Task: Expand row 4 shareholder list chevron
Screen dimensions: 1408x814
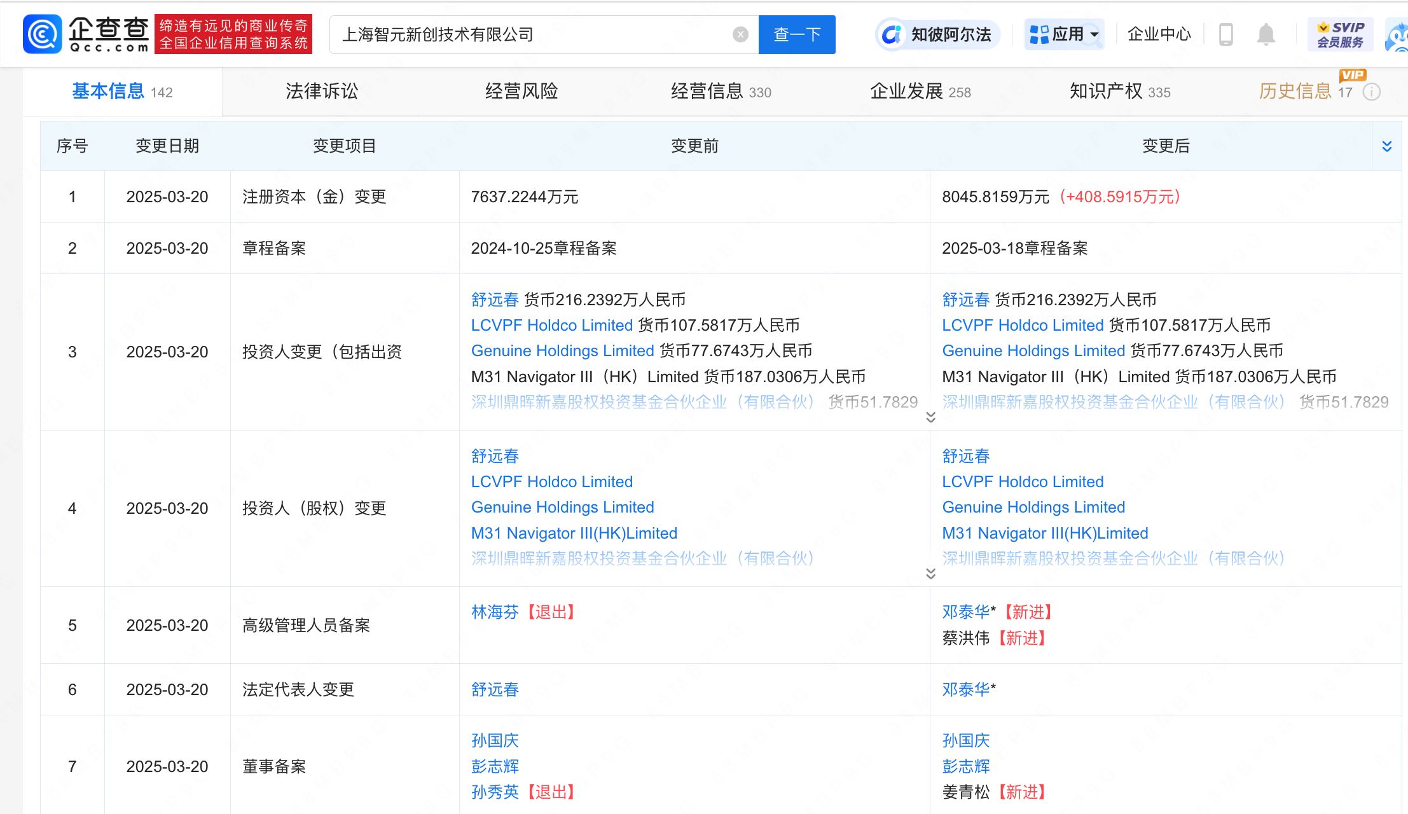Action: tap(930, 572)
